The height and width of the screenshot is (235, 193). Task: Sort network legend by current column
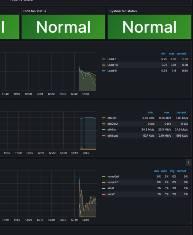pos(181,112)
